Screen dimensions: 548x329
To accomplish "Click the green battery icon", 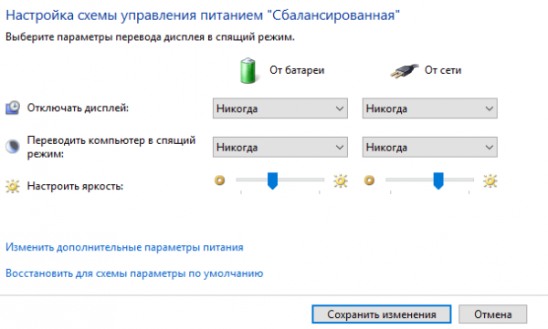I will (x=248, y=71).
